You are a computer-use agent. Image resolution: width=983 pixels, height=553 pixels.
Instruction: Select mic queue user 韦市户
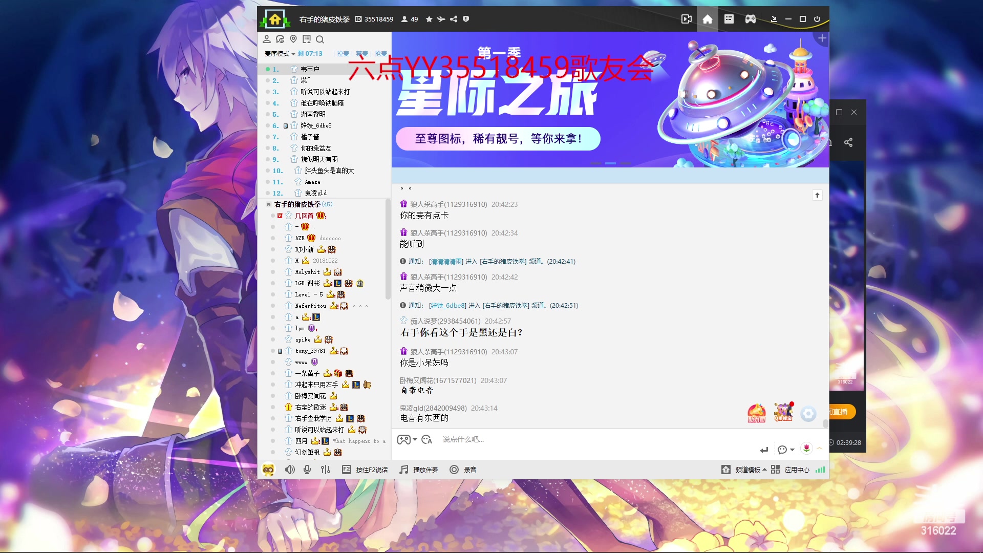coord(310,69)
